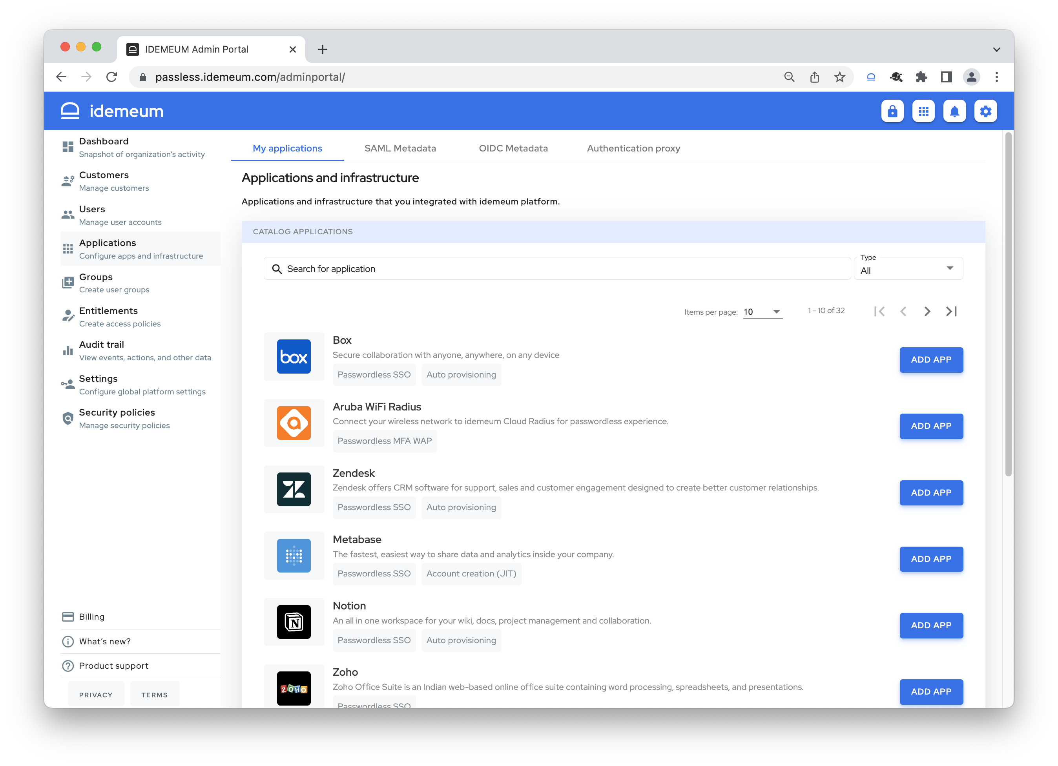
Task: Select Applications in the sidebar
Action: pos(140,249)
